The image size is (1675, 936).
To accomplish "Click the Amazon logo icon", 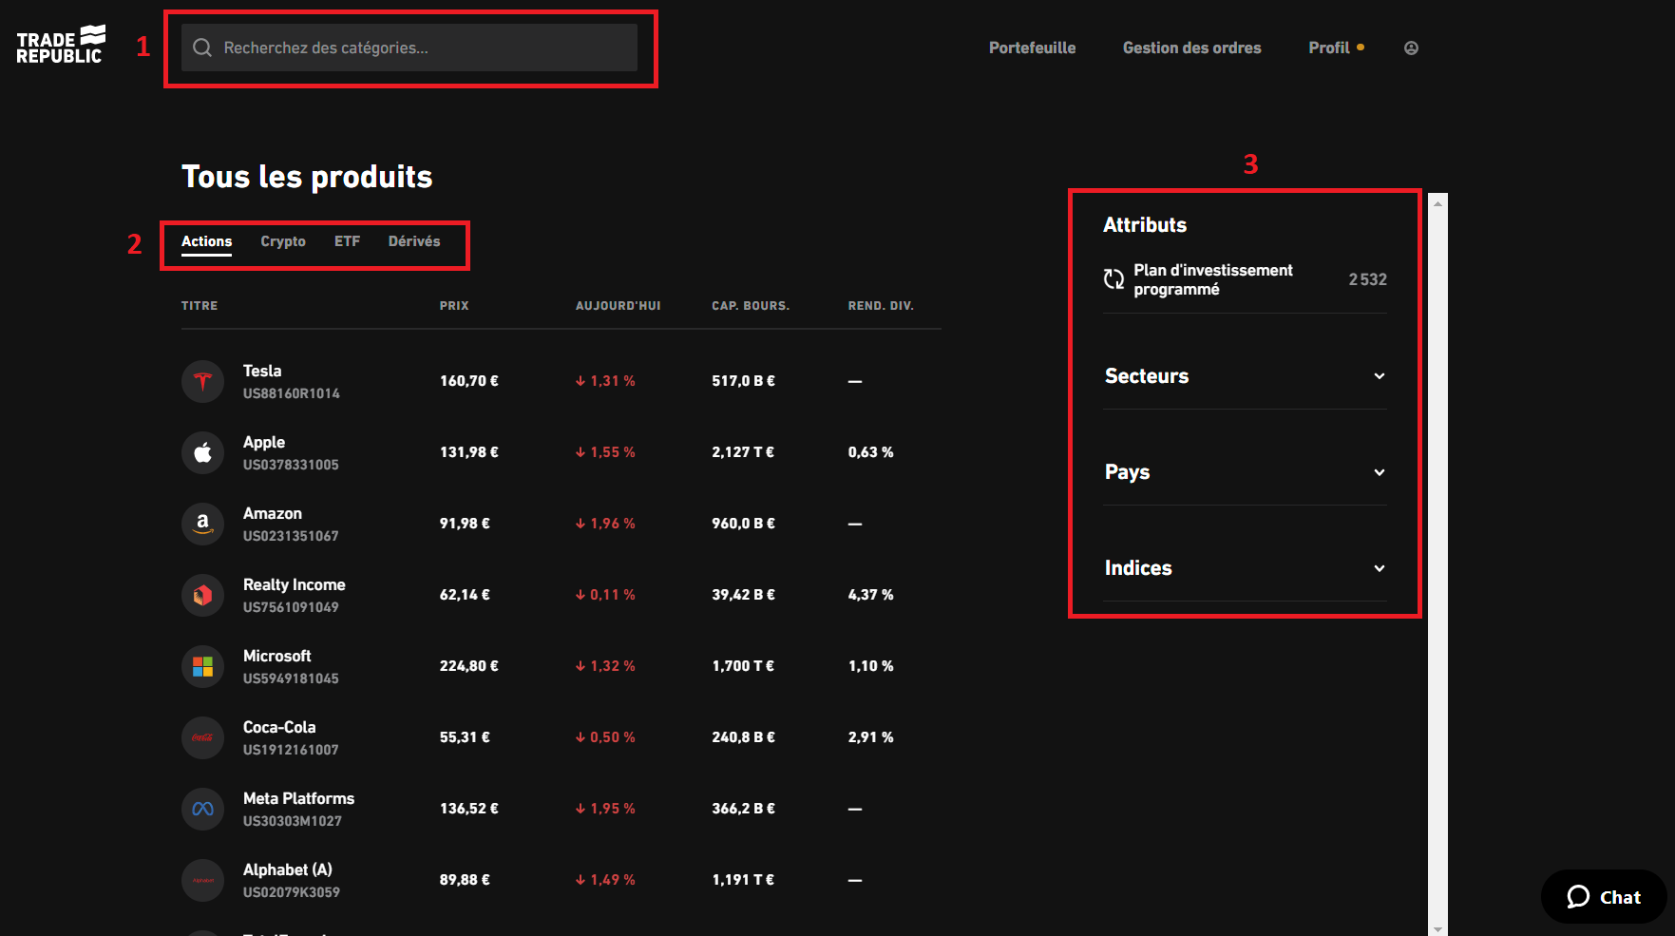I will [202, 524].
